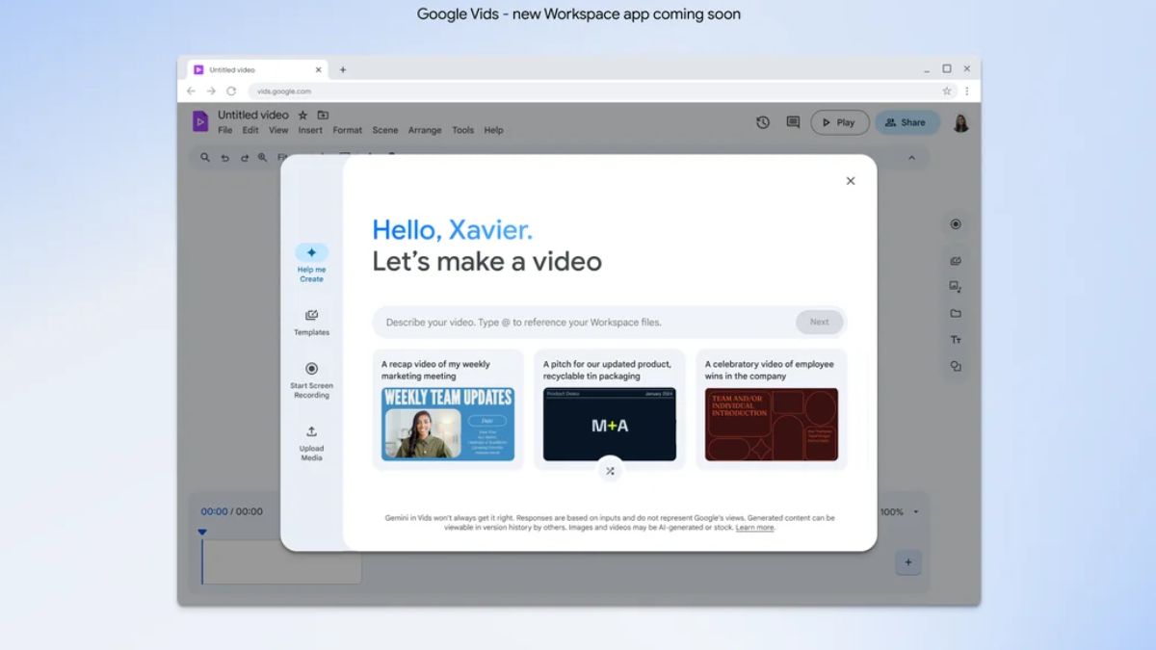Go back in the browser

tap(191, 91)
